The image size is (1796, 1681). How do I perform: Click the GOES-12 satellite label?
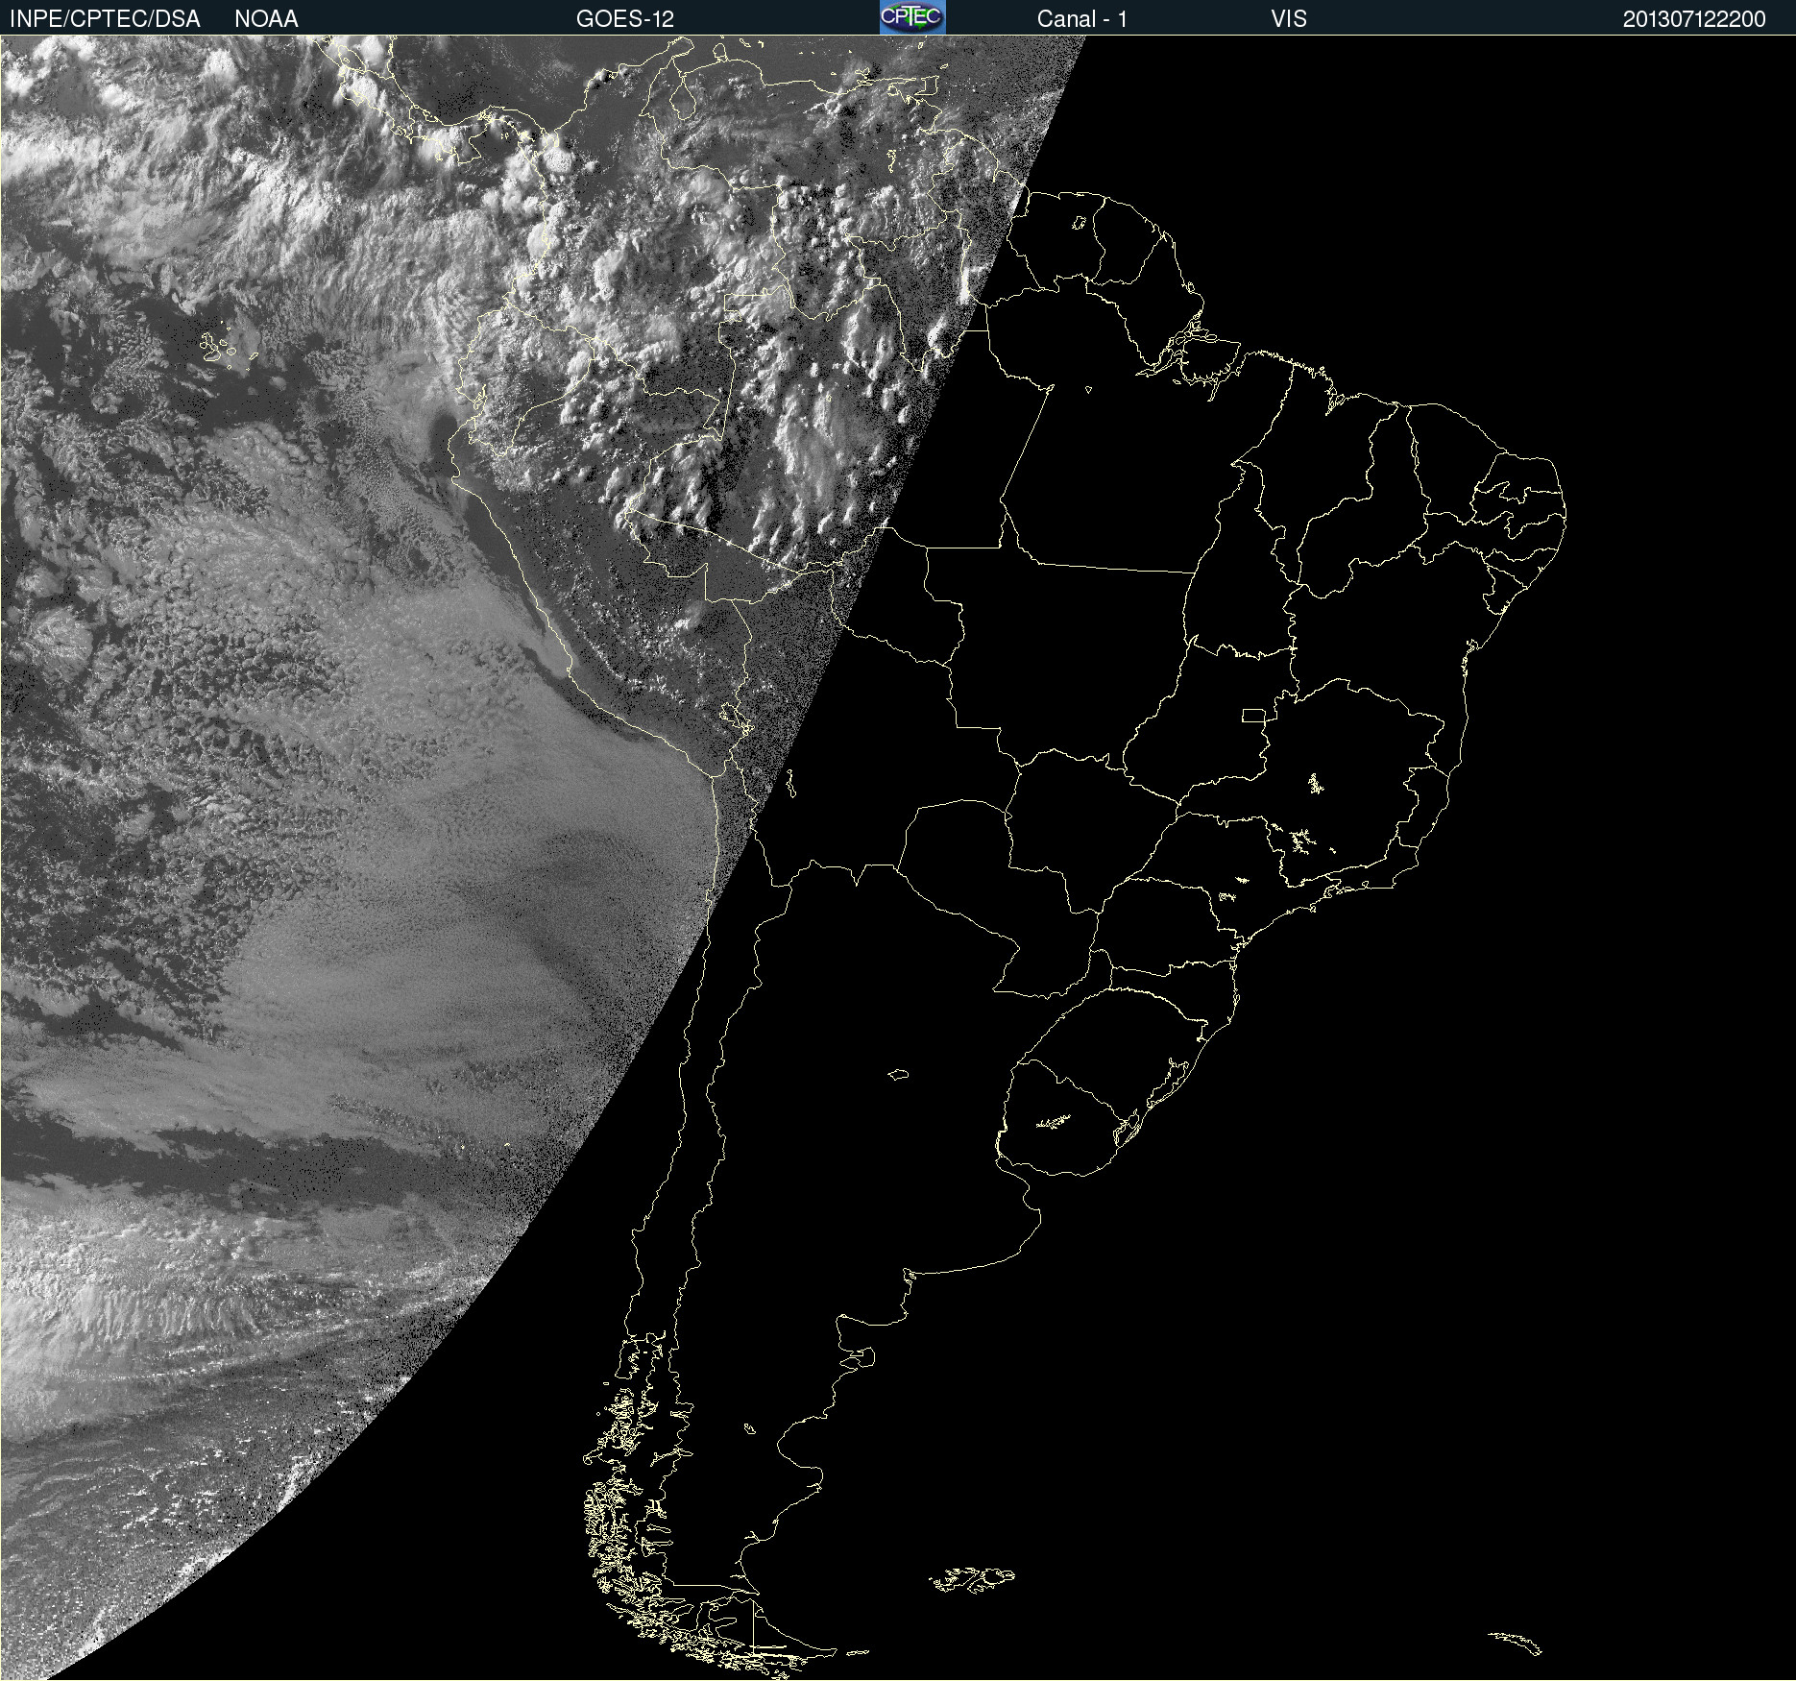[x=625, y=19]
